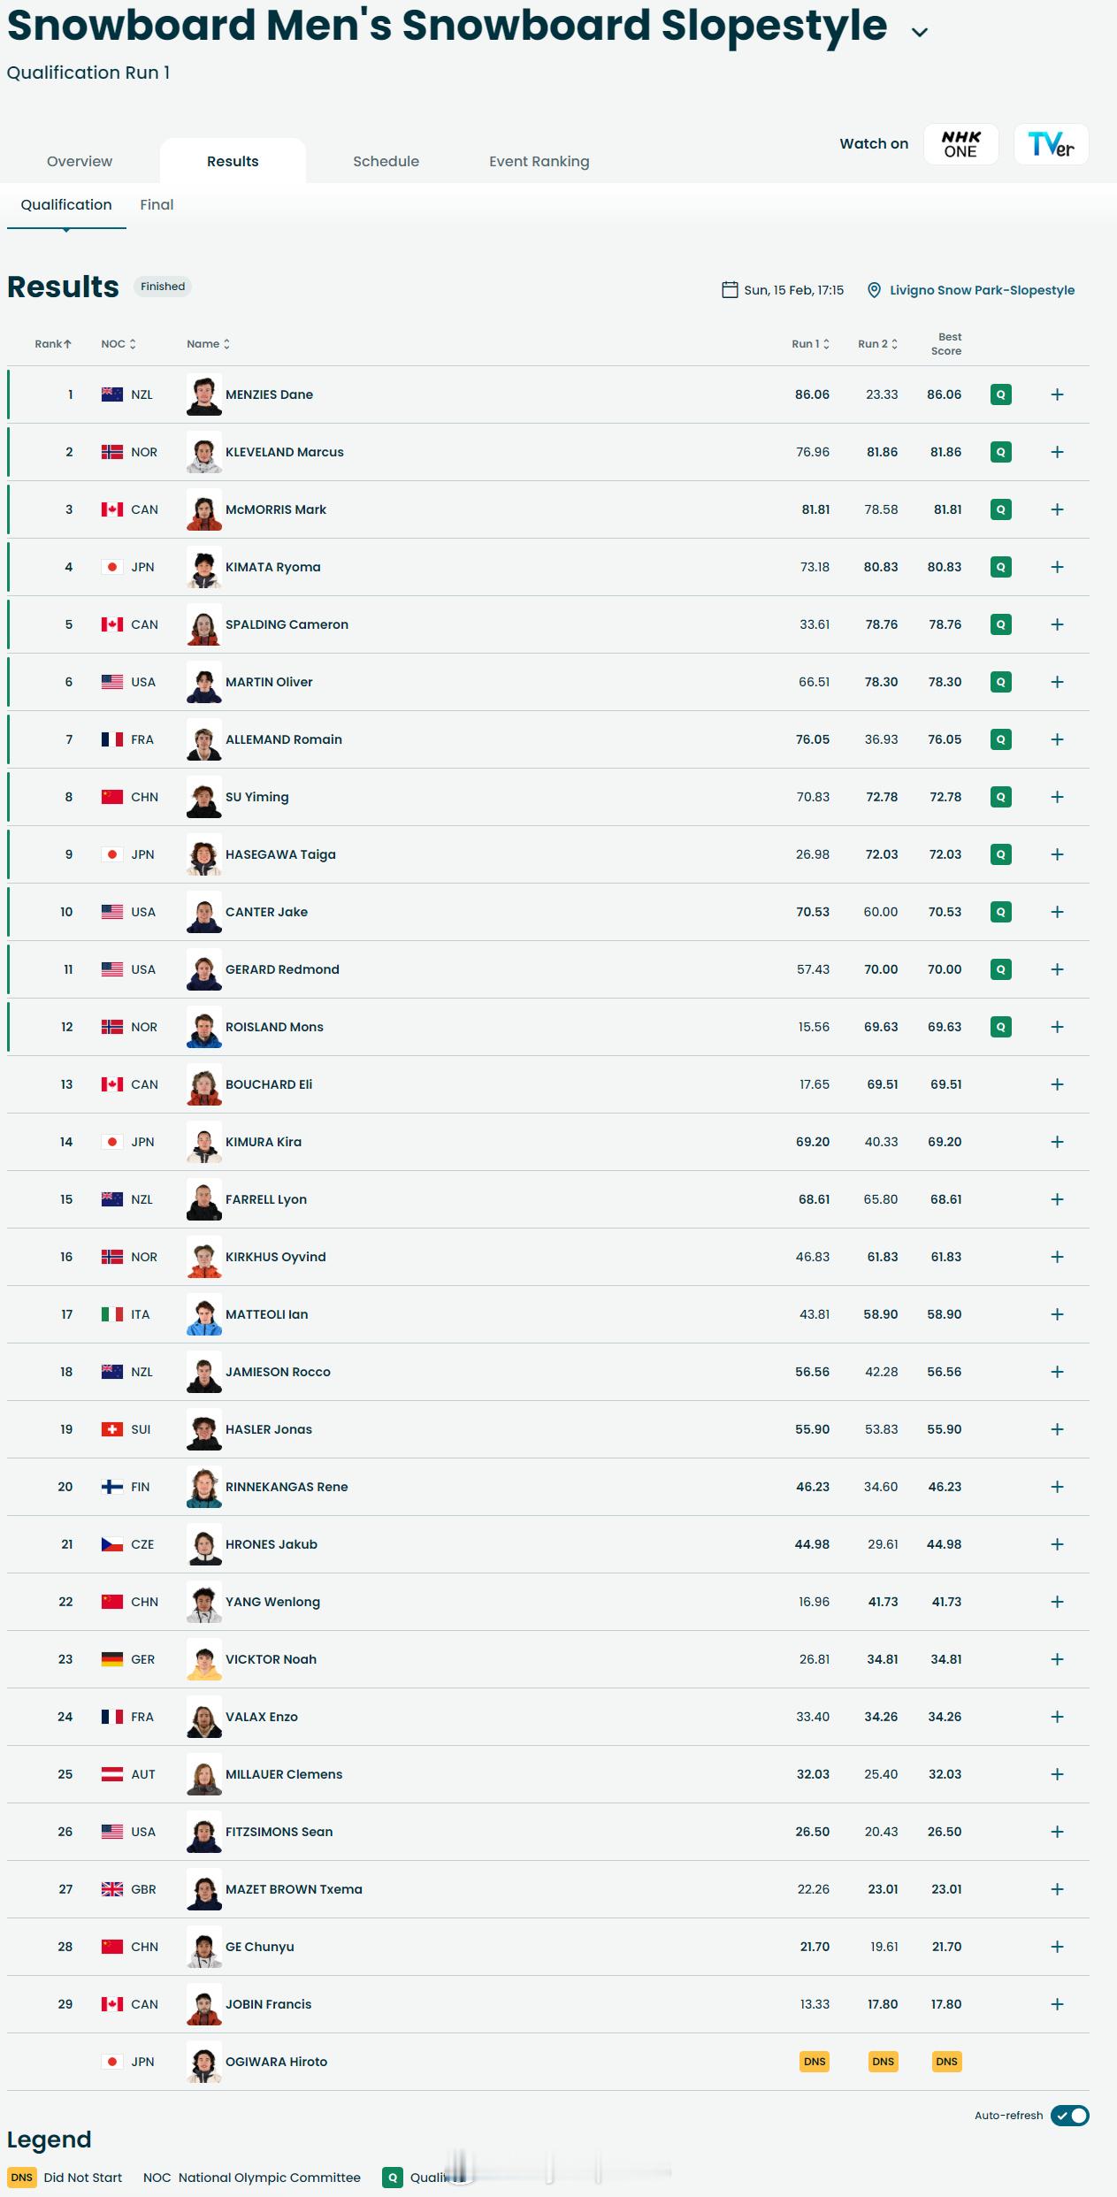1117x2197 pixels.
Task: Open the Livigno Snow Park-Slopestyle venue link
Action: (982, 290)
